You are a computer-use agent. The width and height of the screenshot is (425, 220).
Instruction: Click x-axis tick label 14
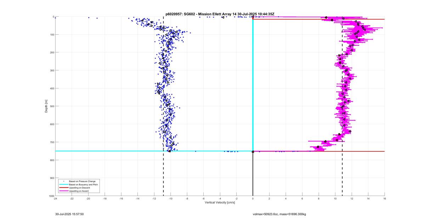point(368,198)
